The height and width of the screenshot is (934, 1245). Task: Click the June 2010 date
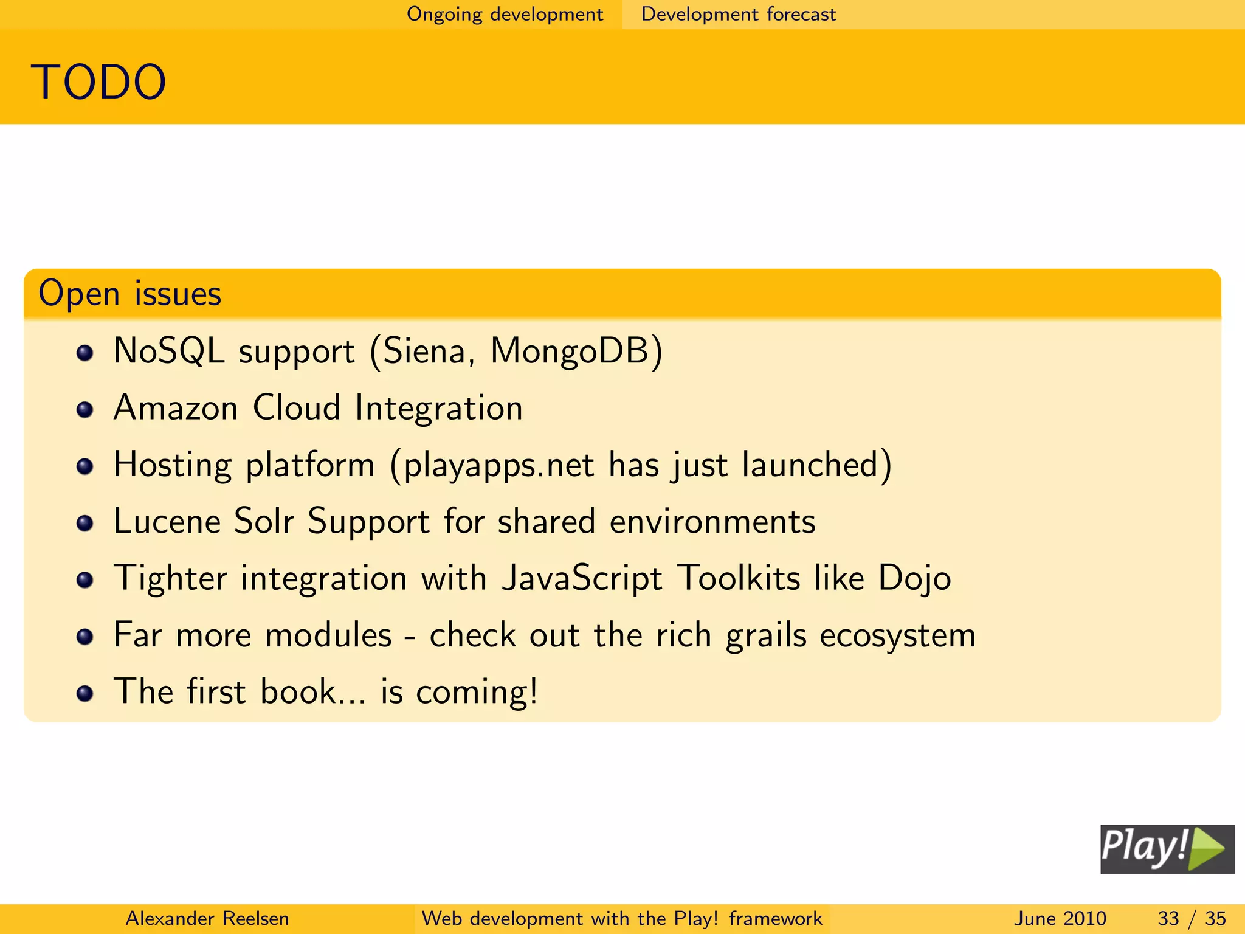click(1060, 918)
